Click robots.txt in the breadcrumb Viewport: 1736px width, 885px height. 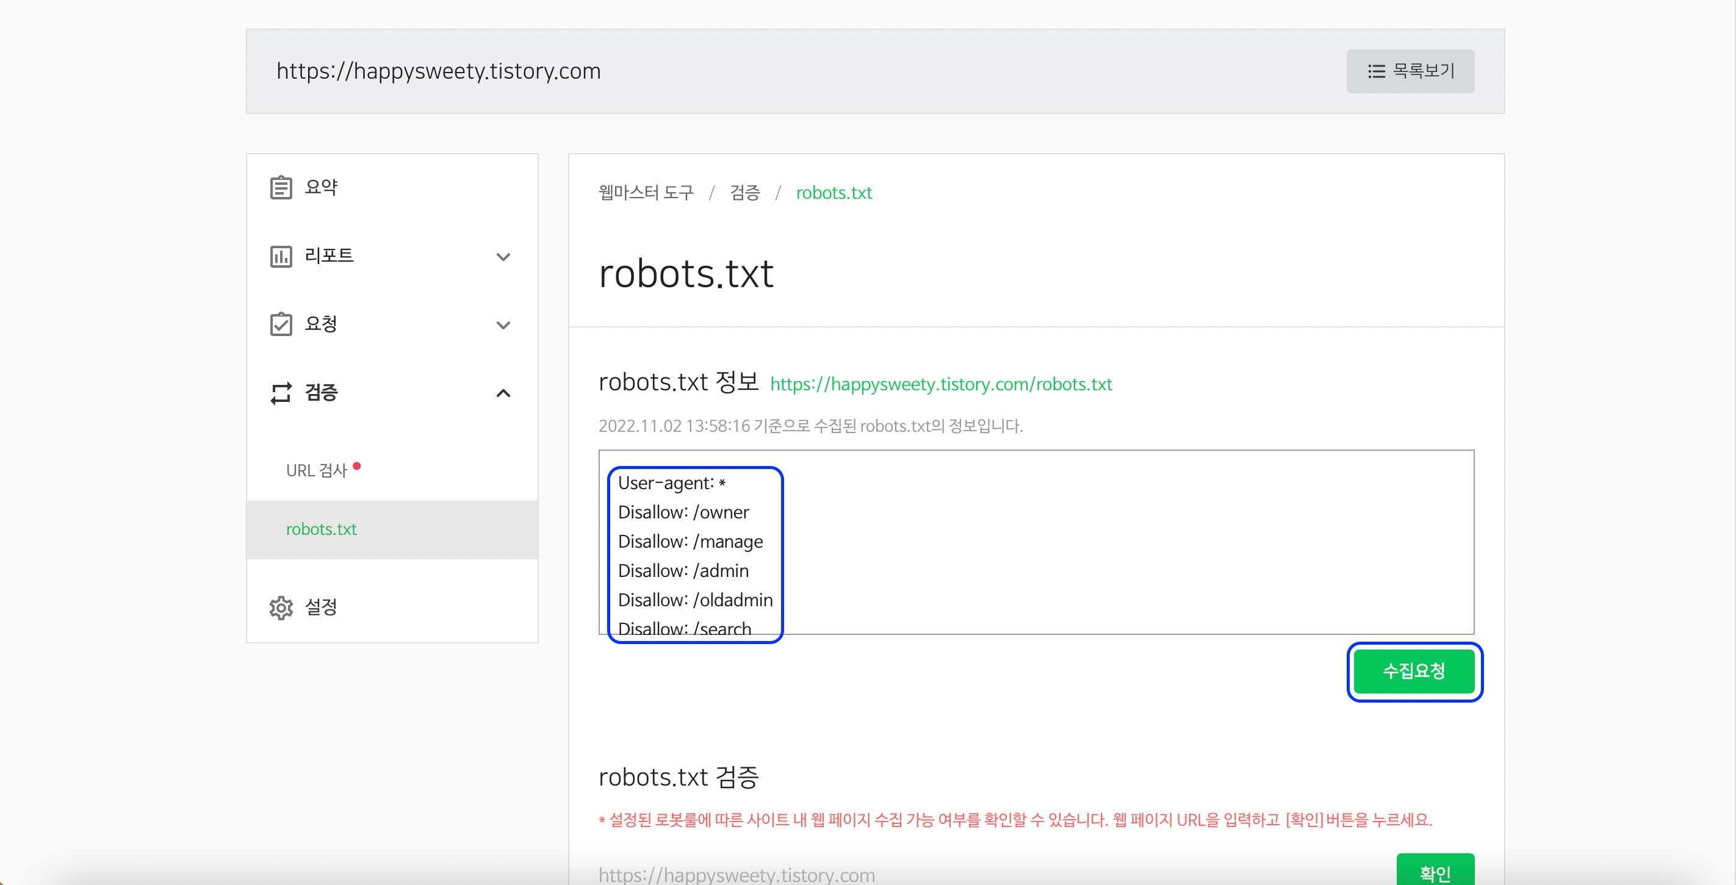click(x=834, y=193)
